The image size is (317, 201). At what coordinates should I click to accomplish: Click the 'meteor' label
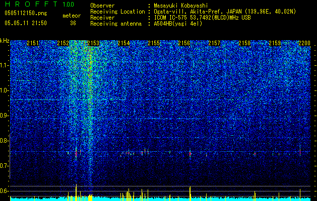[72, 16]
